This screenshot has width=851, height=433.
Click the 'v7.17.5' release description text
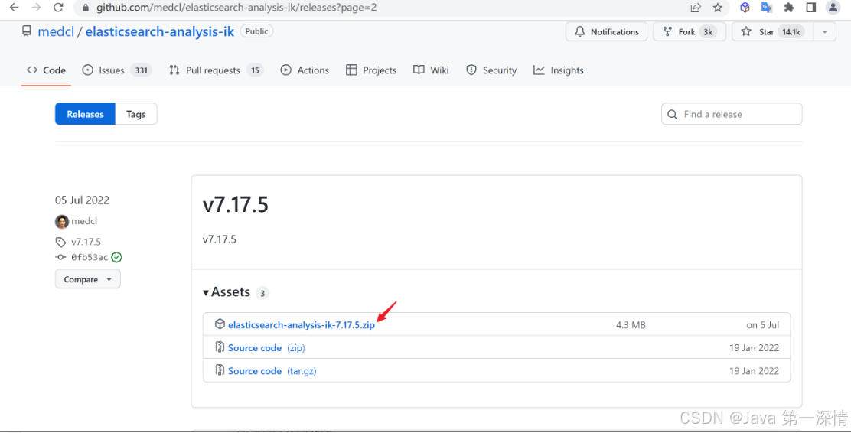tap(220, 239)
